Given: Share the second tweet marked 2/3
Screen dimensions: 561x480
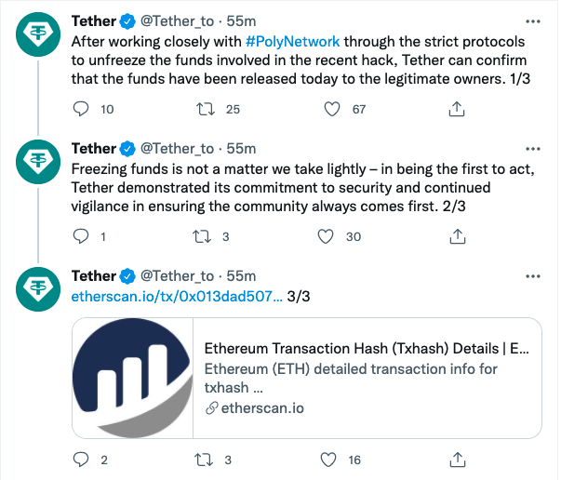Looking at the screenshot, I should pyautogui.click(x=456, y=236).
